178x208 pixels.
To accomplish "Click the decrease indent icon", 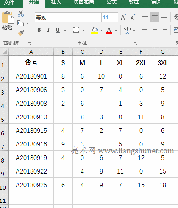I will pyautogui.click(x=176, y=30).
